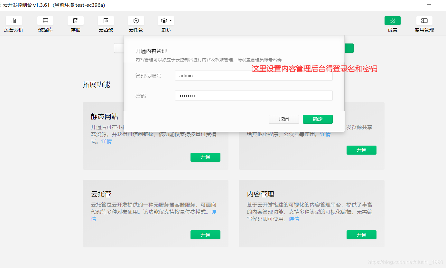446x268 pixels.
Task: Click the 开通内容管理 dialog title
Action: pyautogui.click(x=151, y=51)
